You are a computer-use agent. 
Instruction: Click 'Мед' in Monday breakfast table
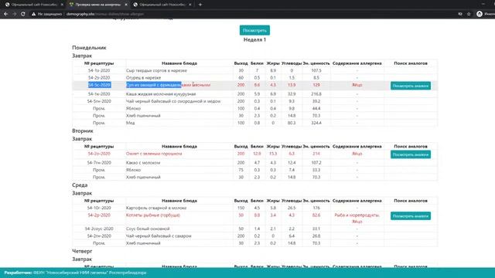click(130, 123)
